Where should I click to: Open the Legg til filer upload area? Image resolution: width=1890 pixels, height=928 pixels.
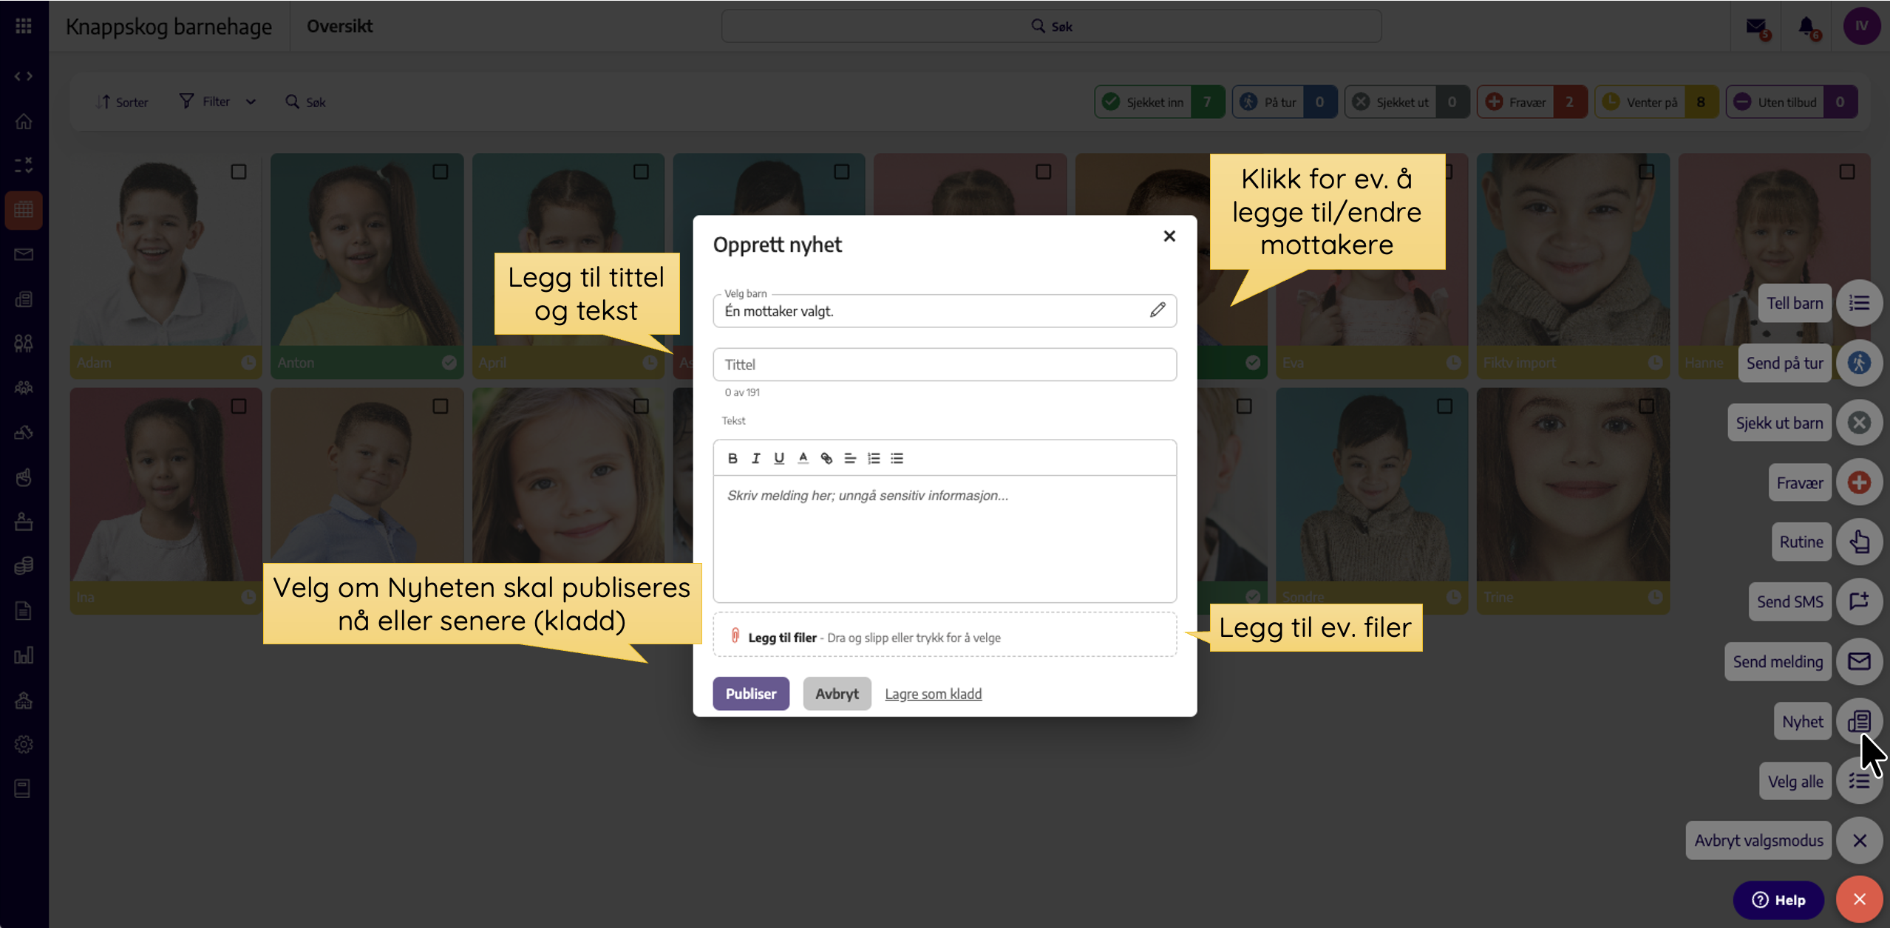945,635
